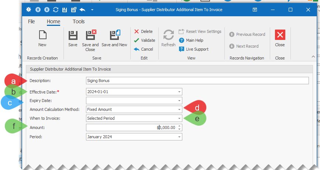Click the undo arrow in title bar

pyautogui.click(x=82, y=10)
